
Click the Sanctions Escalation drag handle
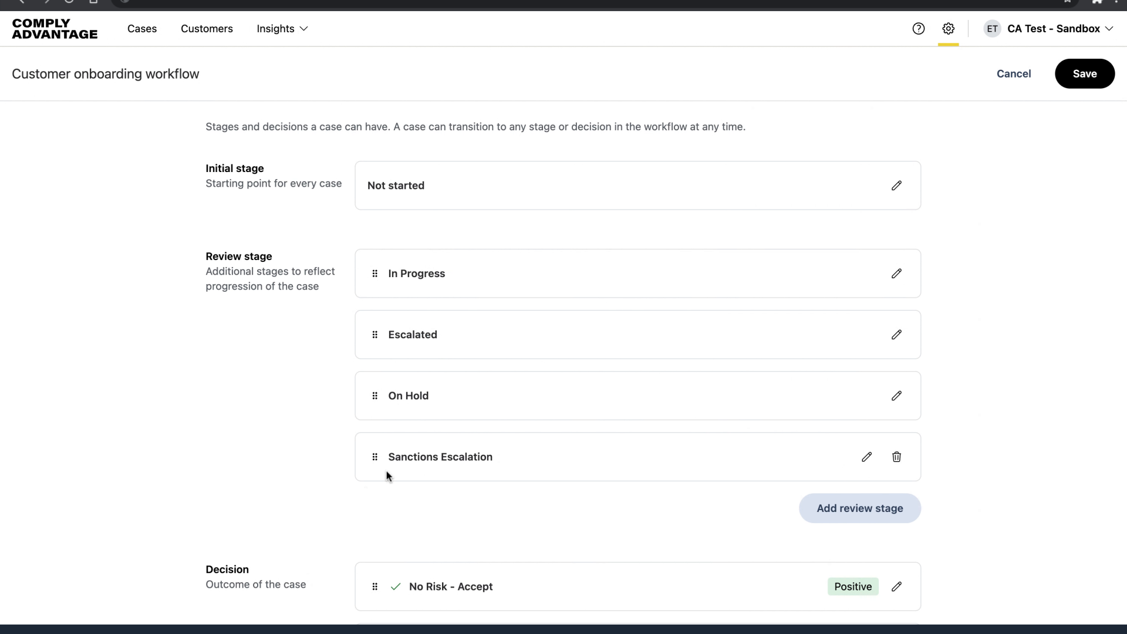point(375,457)
